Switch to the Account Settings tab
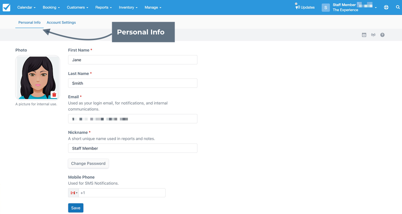 point(61,22)
